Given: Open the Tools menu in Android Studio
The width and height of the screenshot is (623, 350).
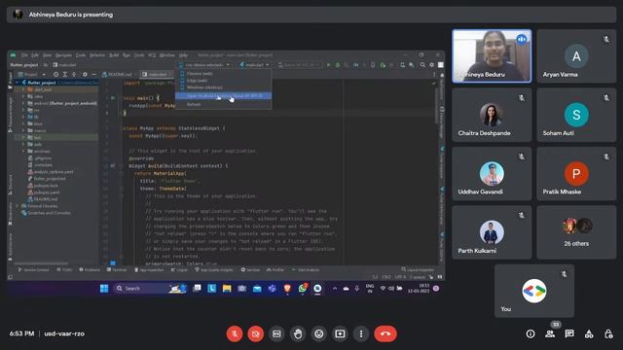Looking at the screenshot, I should tap(139, 55).
